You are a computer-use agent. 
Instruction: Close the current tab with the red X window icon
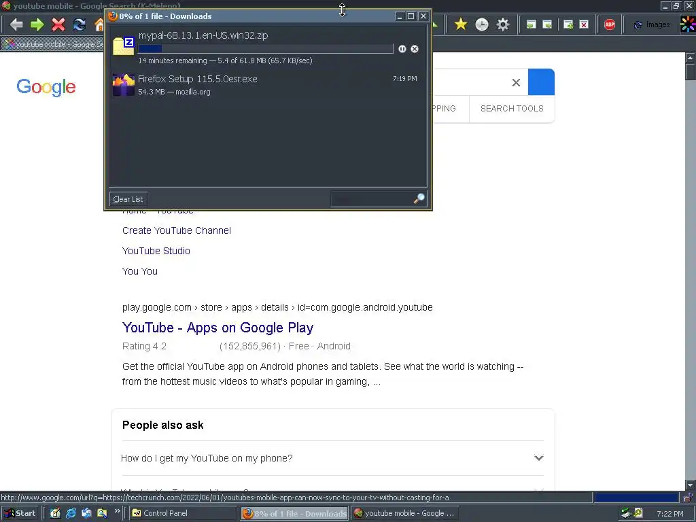pos(584,24)
